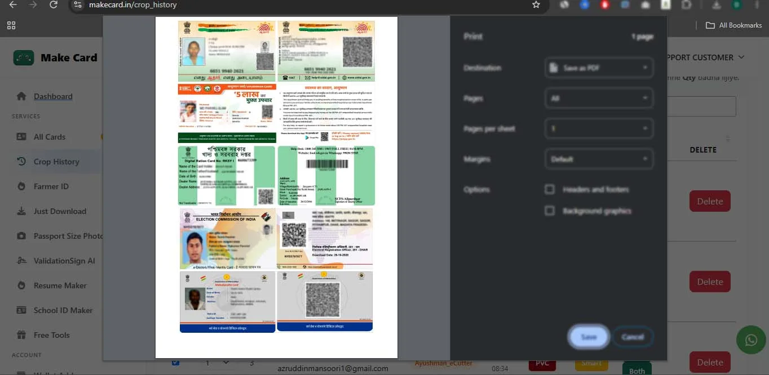
Task: Open the WhatsApp chat bubble
Action: click(751, 340)
